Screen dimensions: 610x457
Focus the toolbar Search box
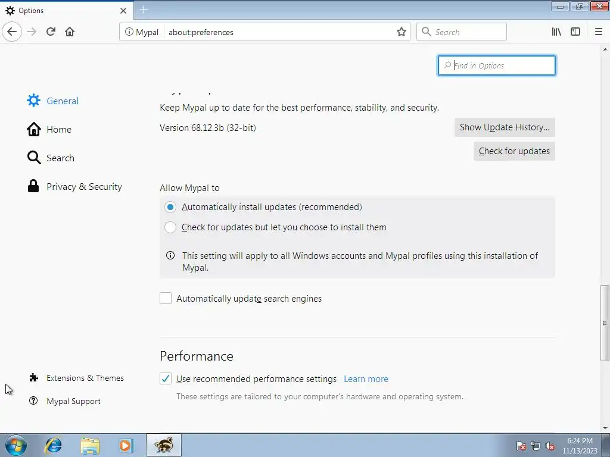coord(462,32)
